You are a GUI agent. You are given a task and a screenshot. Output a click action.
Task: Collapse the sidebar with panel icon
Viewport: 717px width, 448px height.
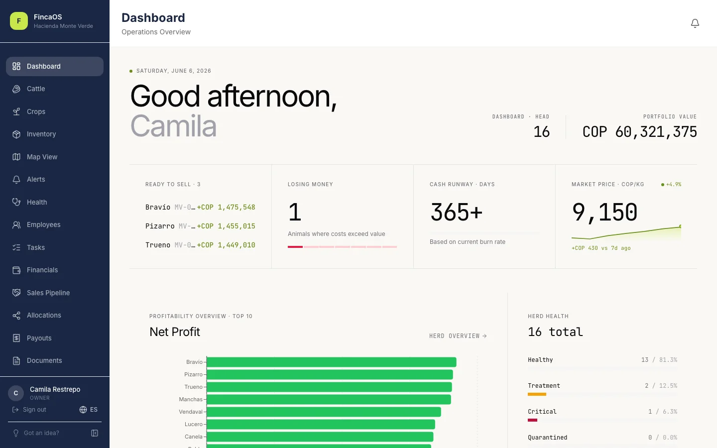tap(95, 433)
